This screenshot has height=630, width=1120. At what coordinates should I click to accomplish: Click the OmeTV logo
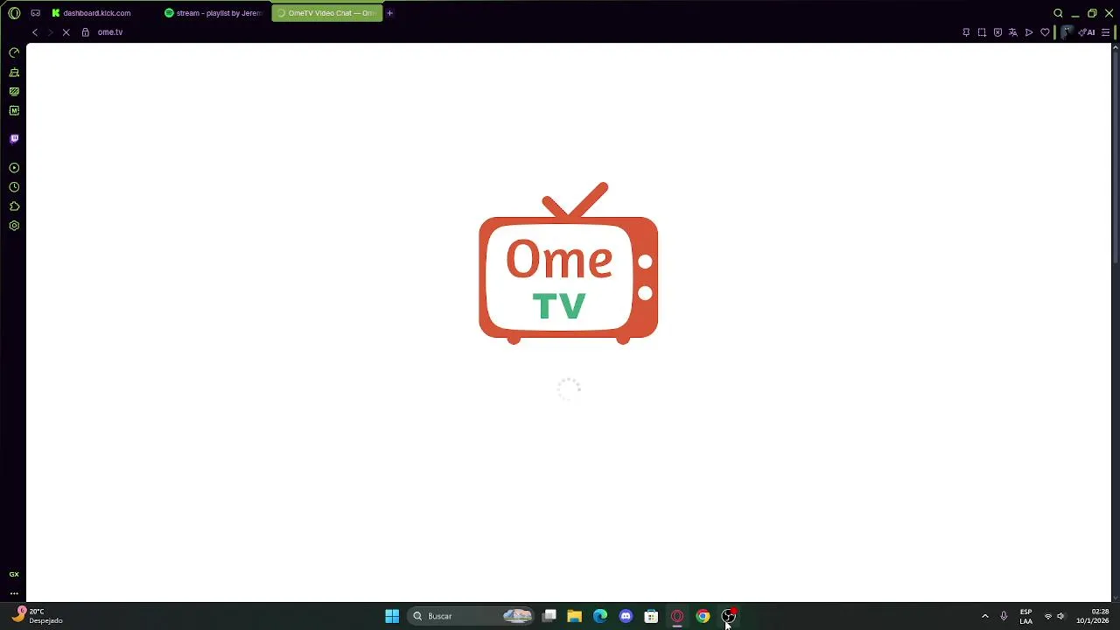(569, 263)
